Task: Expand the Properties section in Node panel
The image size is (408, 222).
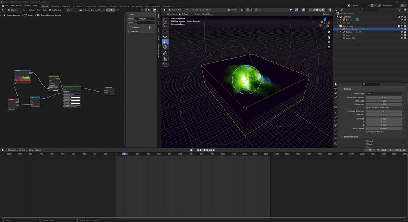Action: coord(134,31)
